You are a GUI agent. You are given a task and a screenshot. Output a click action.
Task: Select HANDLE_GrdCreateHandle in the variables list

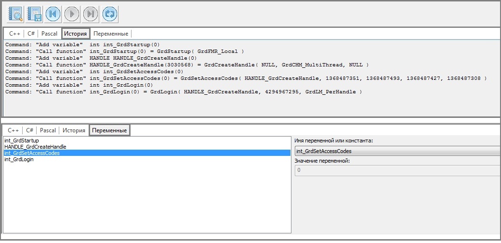(35, 147)
